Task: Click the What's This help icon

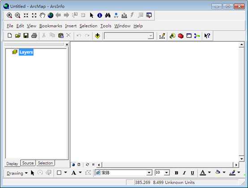Action: pyautogui.click(x=207, y=36)
